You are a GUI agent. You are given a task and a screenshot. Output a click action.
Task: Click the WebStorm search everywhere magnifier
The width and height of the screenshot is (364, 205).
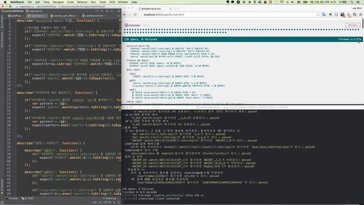point(119,11)
